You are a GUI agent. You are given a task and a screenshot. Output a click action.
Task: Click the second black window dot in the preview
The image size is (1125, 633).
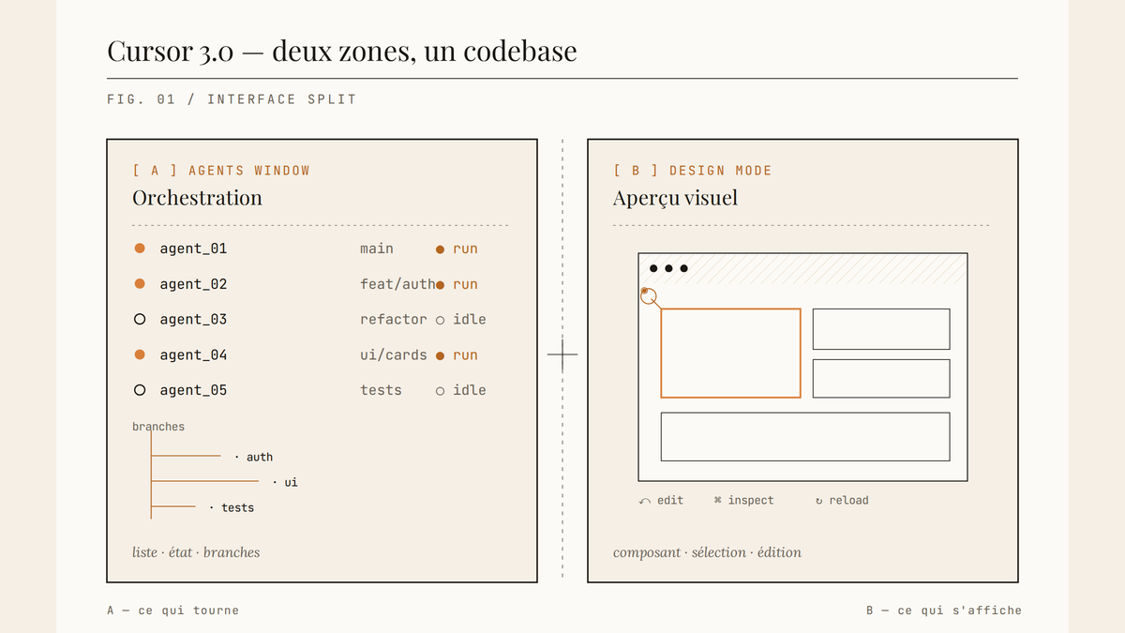click(668, 269)
